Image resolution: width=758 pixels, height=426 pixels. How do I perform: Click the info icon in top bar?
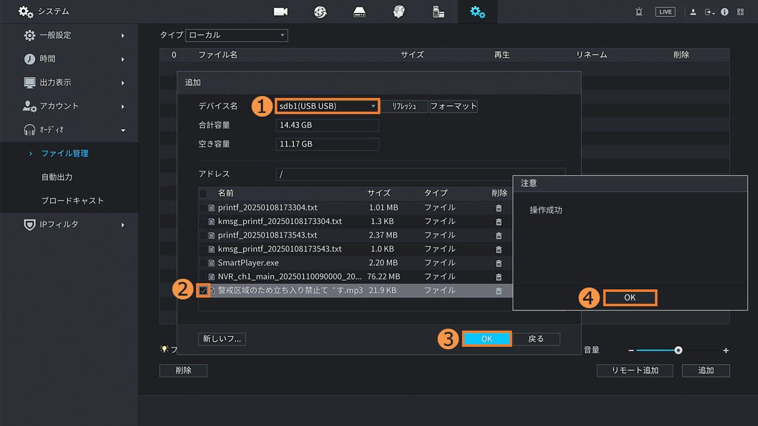724,12
